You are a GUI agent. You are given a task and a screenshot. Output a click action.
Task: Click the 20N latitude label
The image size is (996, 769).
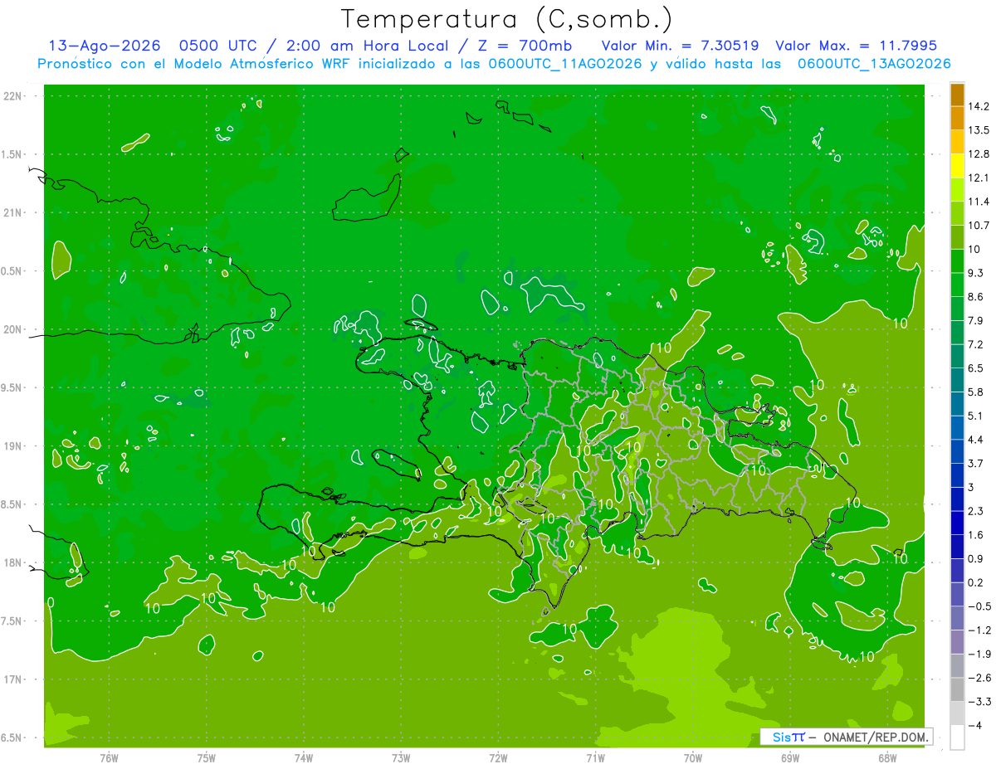pos(13,329)
